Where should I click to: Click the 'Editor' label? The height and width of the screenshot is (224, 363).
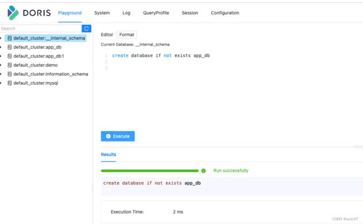[107, 35]
